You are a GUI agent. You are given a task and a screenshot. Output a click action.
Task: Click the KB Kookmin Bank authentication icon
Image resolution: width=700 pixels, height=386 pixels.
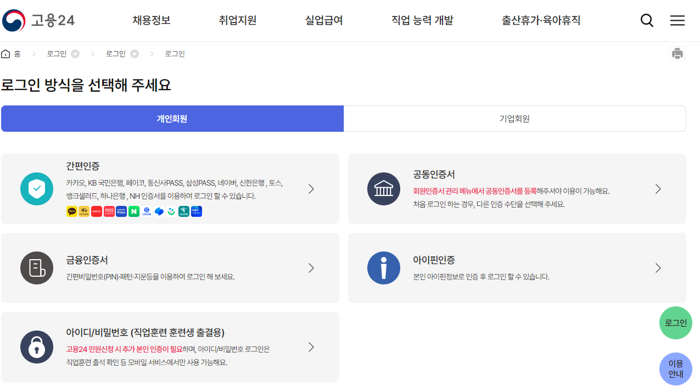pos(84,211)
